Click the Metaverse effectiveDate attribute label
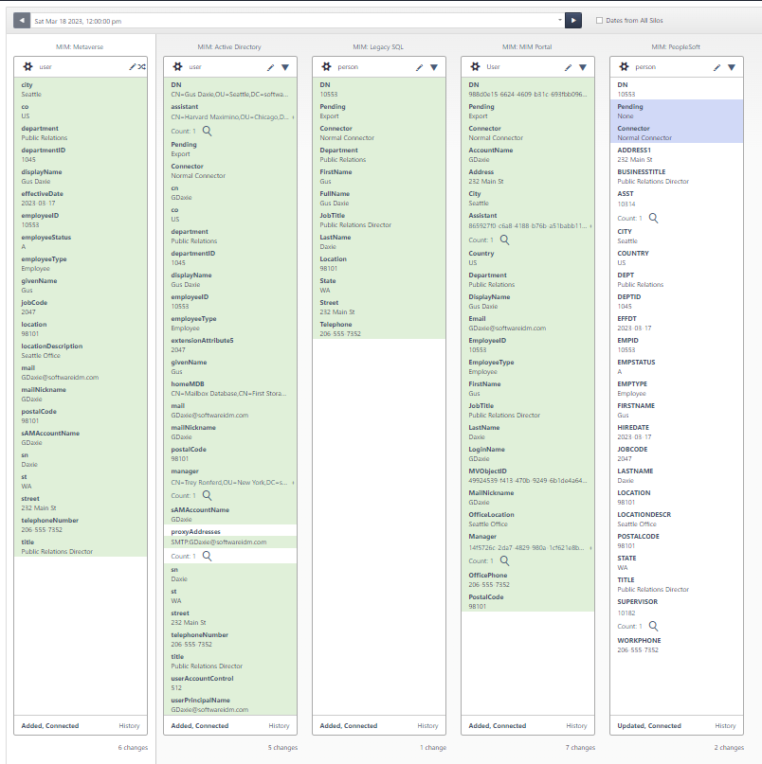The image size is (762, 764). pos(42,193)
